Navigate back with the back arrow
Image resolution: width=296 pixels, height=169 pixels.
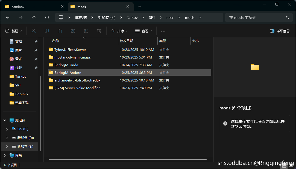8,18
